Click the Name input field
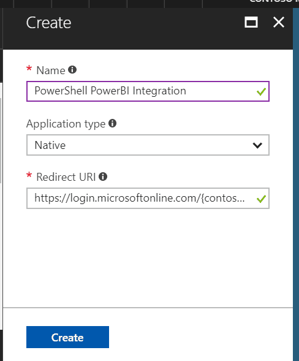 148,91
